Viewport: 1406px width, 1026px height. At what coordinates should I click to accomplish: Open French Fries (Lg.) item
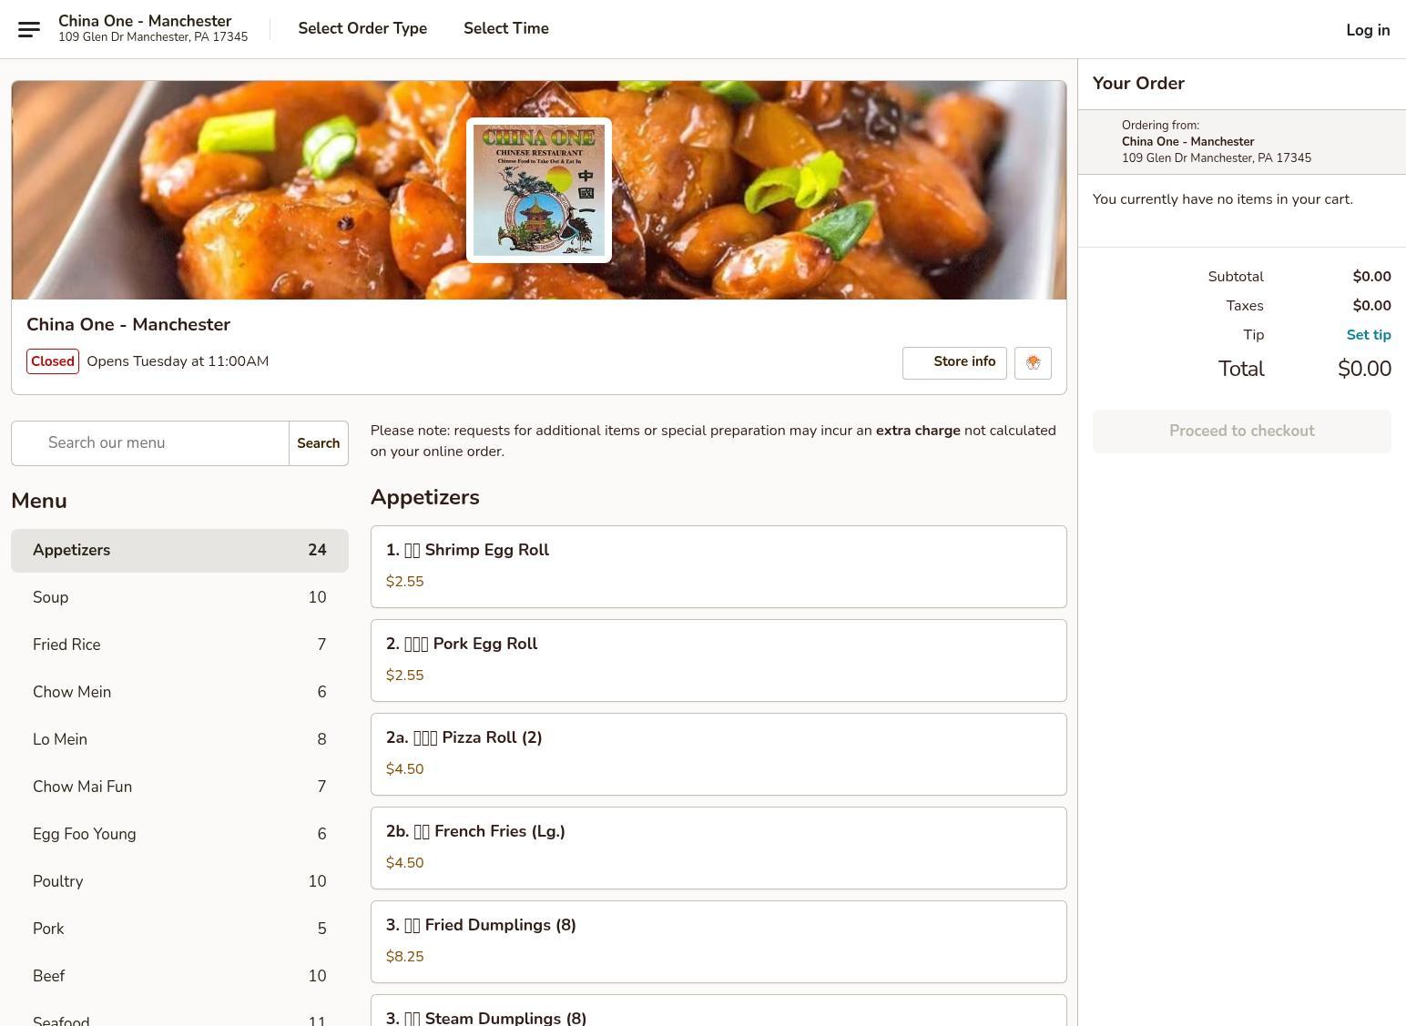718,848
